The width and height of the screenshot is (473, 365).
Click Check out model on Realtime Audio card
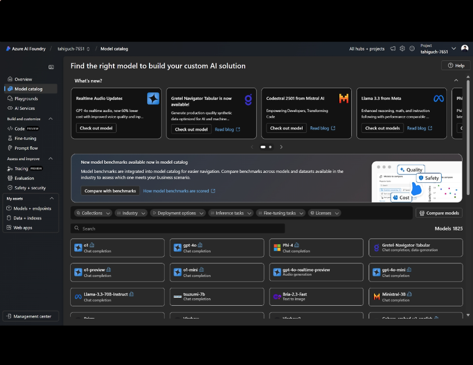[x=96, y=128]
